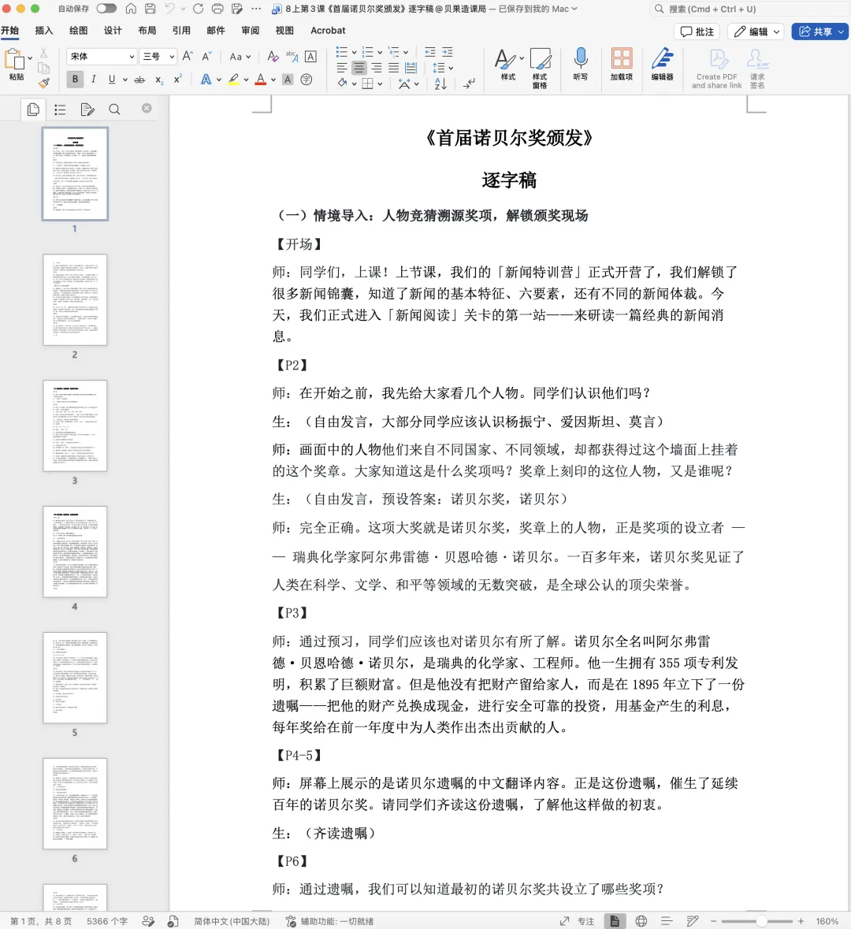Screen dimensions: 851x929
Task: Toggle the AutoSave switch
Action: coord(106,9)
